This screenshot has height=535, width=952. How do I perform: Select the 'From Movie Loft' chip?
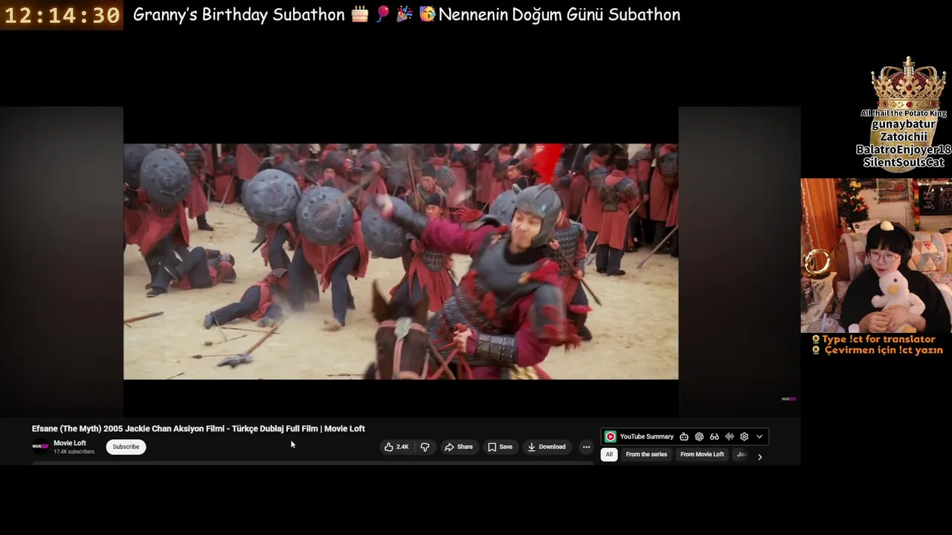[x=702, y=454]
